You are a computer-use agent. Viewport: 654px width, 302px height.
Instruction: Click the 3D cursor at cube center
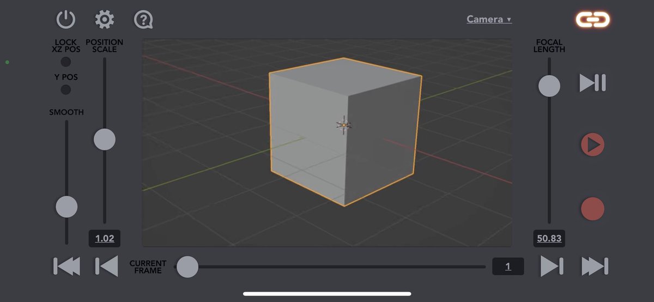pyautogui.click(x=344, y=125)
